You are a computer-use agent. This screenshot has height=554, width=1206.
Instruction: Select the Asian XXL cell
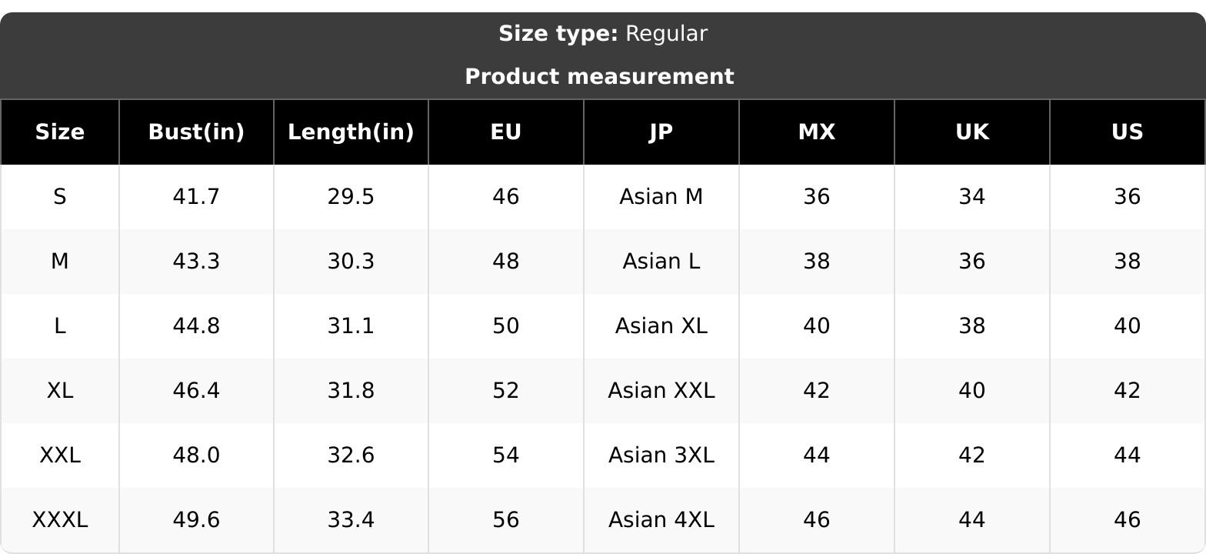tap(661, 391)
